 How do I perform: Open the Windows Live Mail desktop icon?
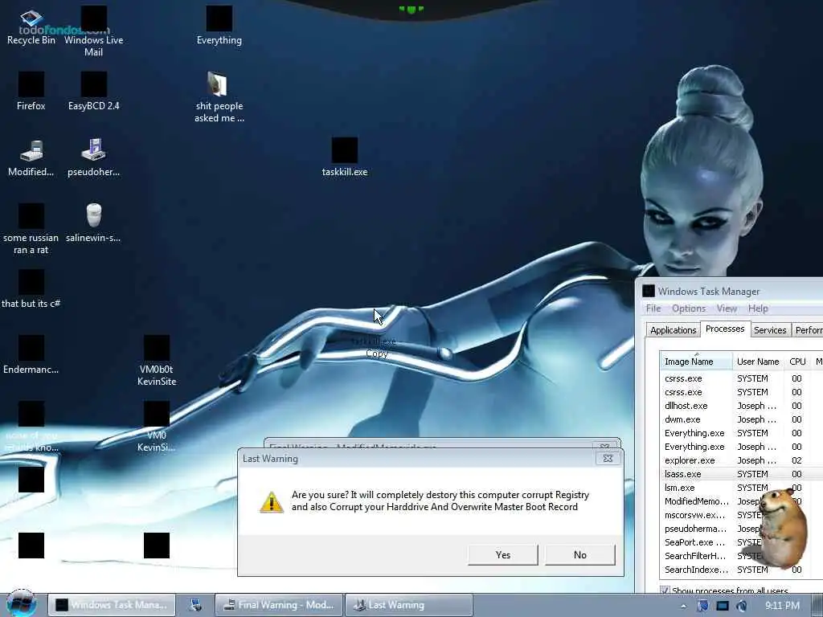click(x=93, y=31)
